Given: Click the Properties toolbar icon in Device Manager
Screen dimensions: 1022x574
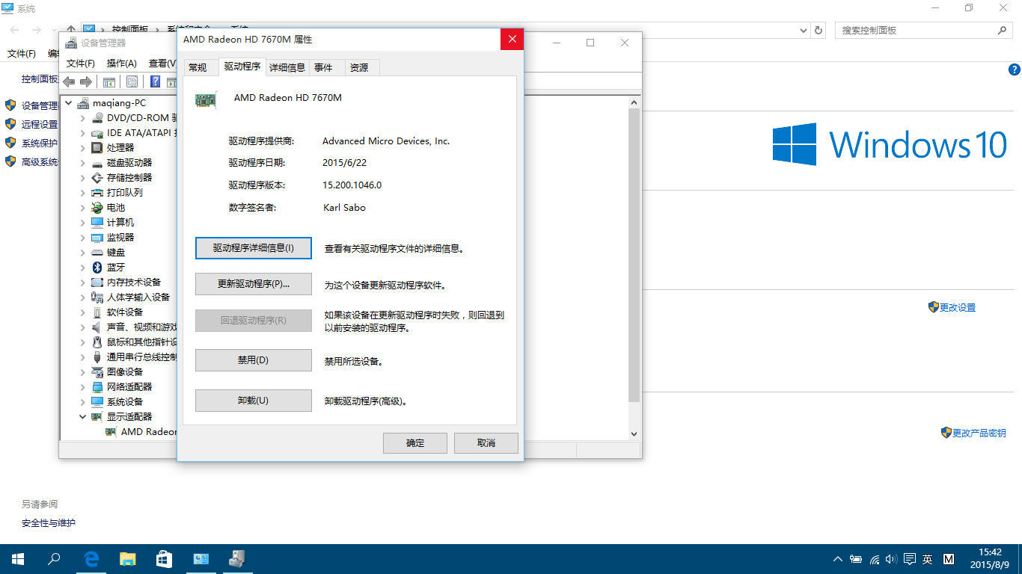Looking at the screenshot, I should pos(132,81).
